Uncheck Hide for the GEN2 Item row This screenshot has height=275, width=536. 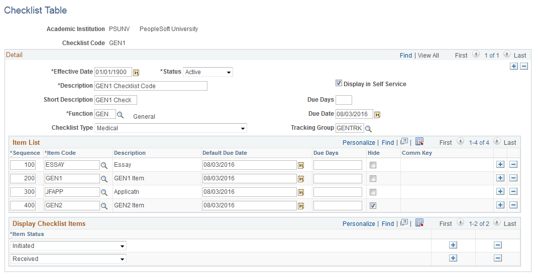[x=373, y=206]
